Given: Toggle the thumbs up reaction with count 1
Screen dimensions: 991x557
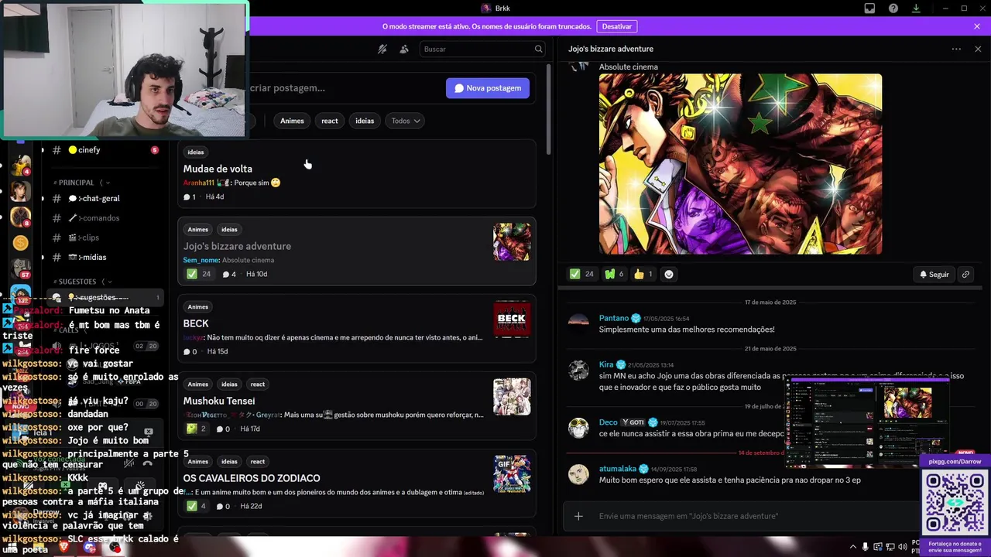Looking at the screenshot, I should [x=643, y=274].
